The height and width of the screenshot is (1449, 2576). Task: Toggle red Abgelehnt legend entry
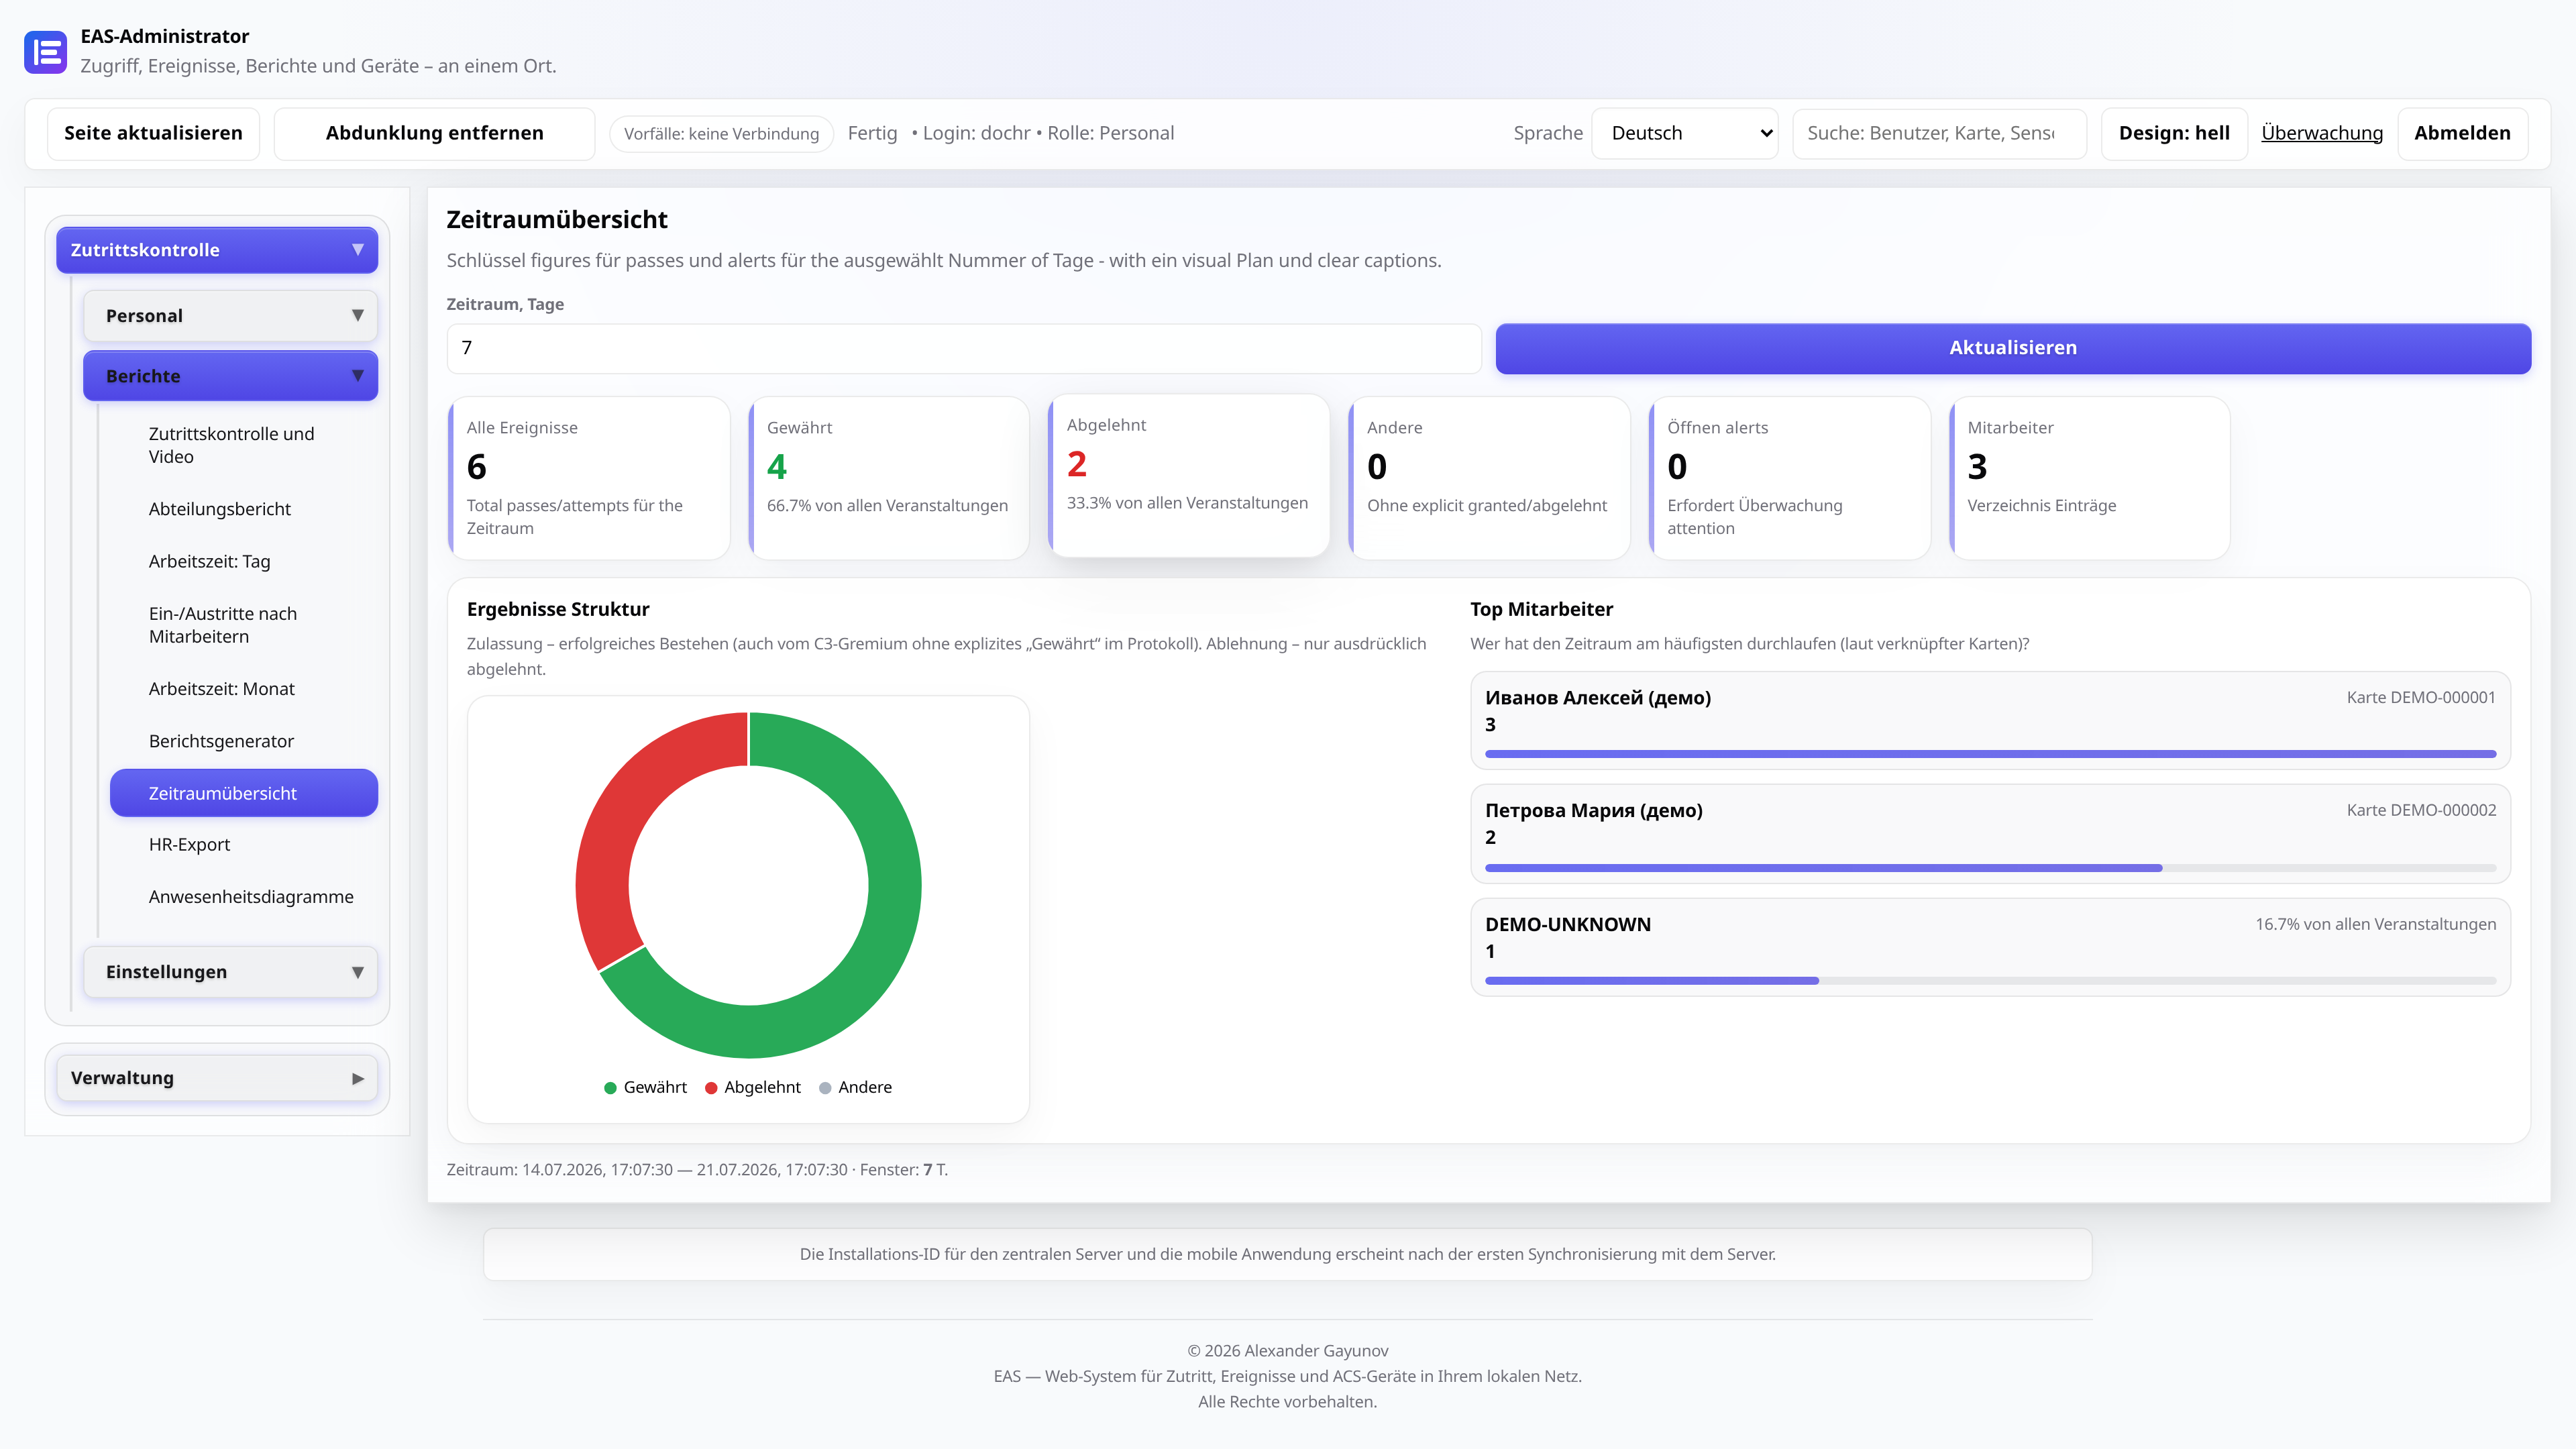coord(752,1087)
